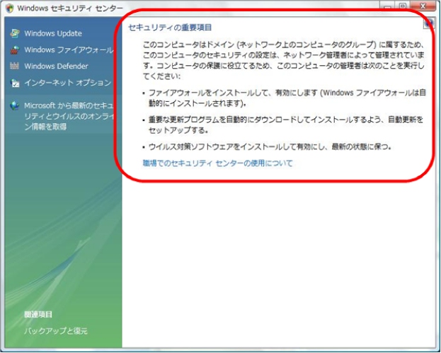Click the Windows Update icon in sidebar
The width and height of the screenshot is (441, 353).
(x=15, y=33)
